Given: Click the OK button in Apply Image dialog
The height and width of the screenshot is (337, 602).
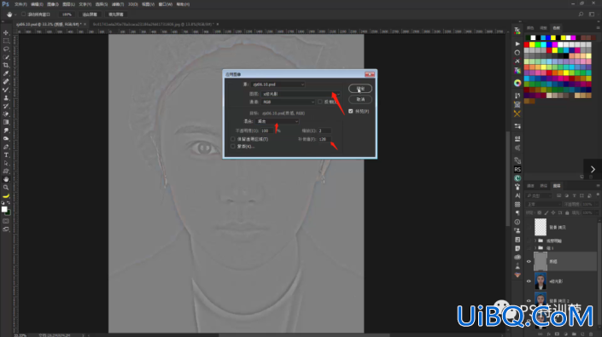Looking at the screenshot, I should [360, 89].
